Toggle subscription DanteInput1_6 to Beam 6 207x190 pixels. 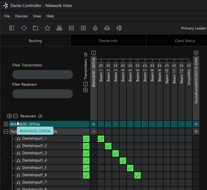click(138, 175)
